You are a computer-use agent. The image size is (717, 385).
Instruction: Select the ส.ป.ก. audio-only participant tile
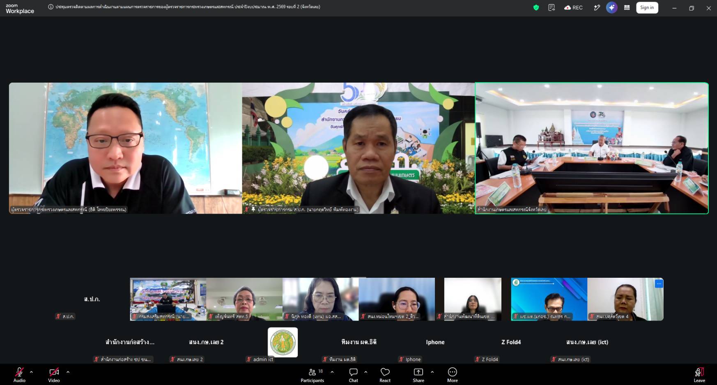pos(92,299)
